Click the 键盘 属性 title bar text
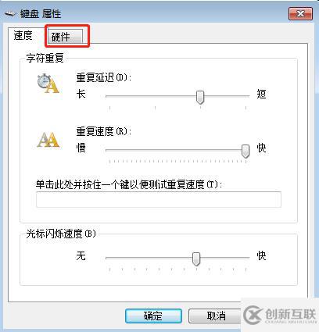Image resolution: width=319 pixels, height=332 pixels. tap(41, 13)
